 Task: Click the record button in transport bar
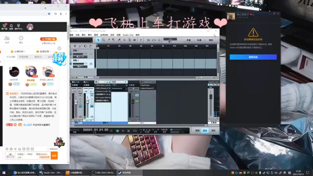(129, 131)
